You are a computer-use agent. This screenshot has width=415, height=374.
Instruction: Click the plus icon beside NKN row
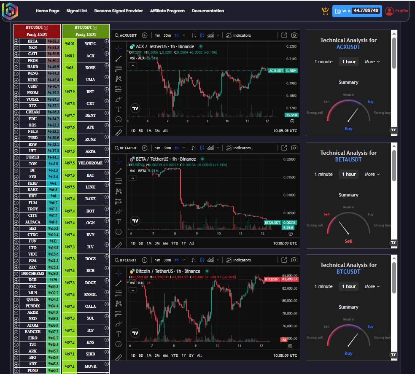(x=16, y=48)
